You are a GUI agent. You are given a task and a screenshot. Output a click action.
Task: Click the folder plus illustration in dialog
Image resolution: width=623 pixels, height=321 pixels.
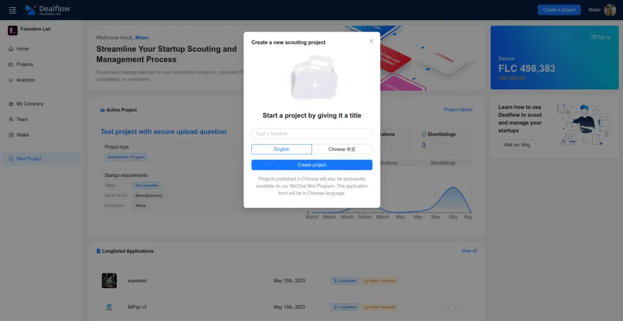click(315, 77)
